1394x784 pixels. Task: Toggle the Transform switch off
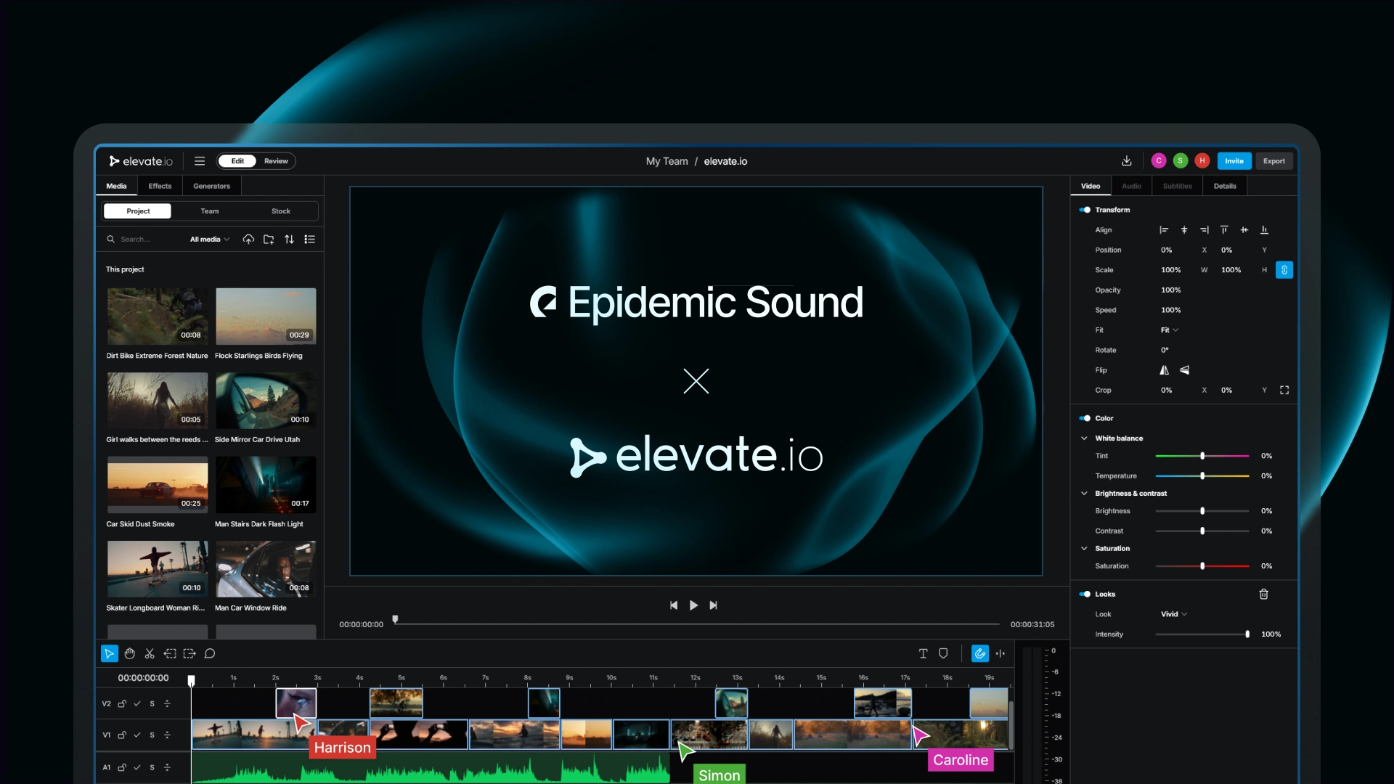[x=1085, y=210]
